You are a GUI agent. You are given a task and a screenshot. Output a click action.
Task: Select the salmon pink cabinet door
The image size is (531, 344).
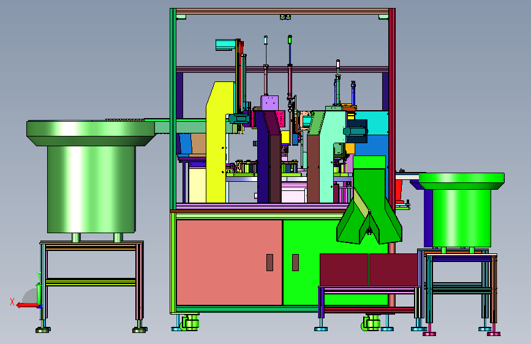(x=229, y=263)
